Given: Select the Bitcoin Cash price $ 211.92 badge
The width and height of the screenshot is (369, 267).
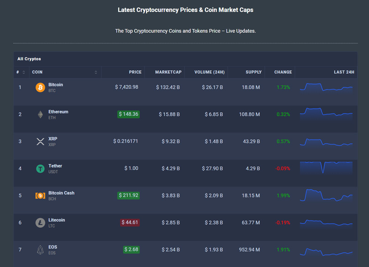Looking at the screenshot, I should point(128,195).
